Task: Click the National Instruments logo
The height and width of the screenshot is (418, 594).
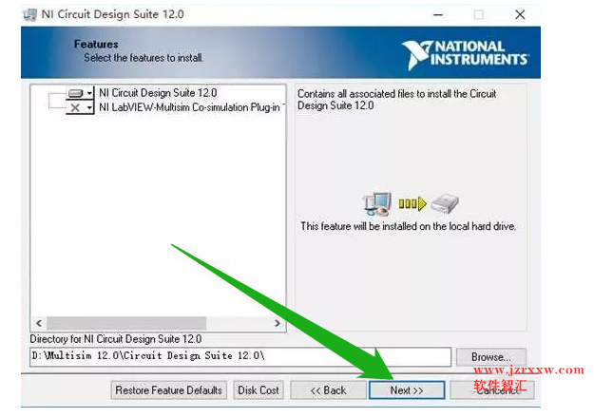Action: (x=465, y=55)
